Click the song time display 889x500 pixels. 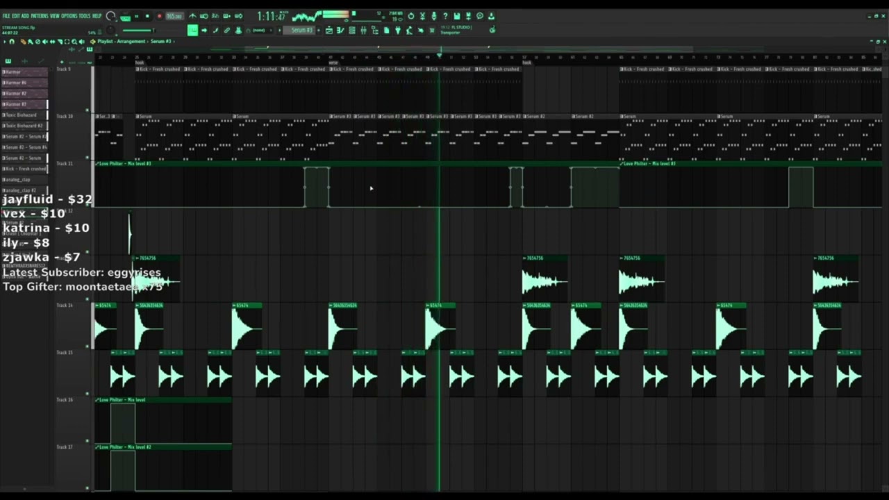coord(271,16)
